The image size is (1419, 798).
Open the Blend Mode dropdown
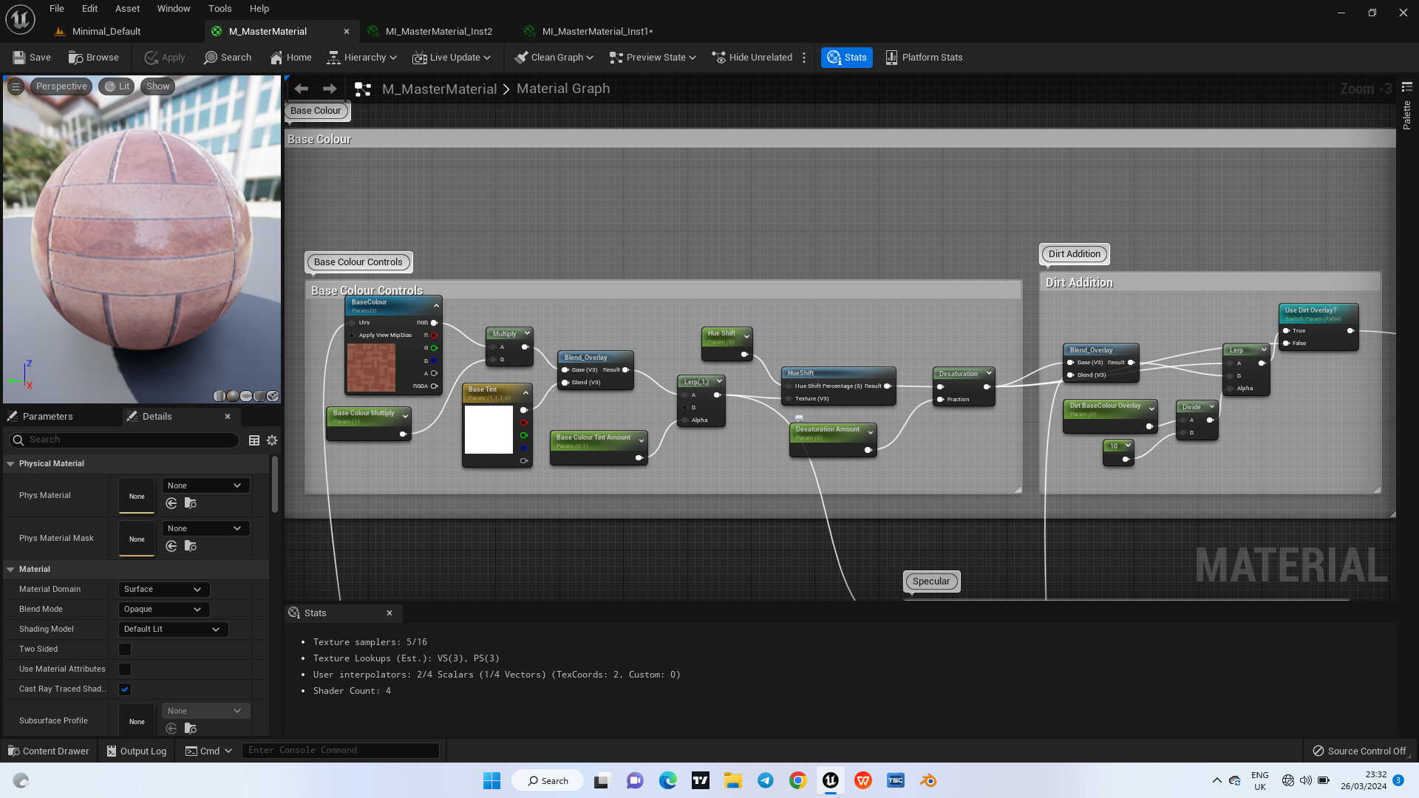[x=163, y=609]
